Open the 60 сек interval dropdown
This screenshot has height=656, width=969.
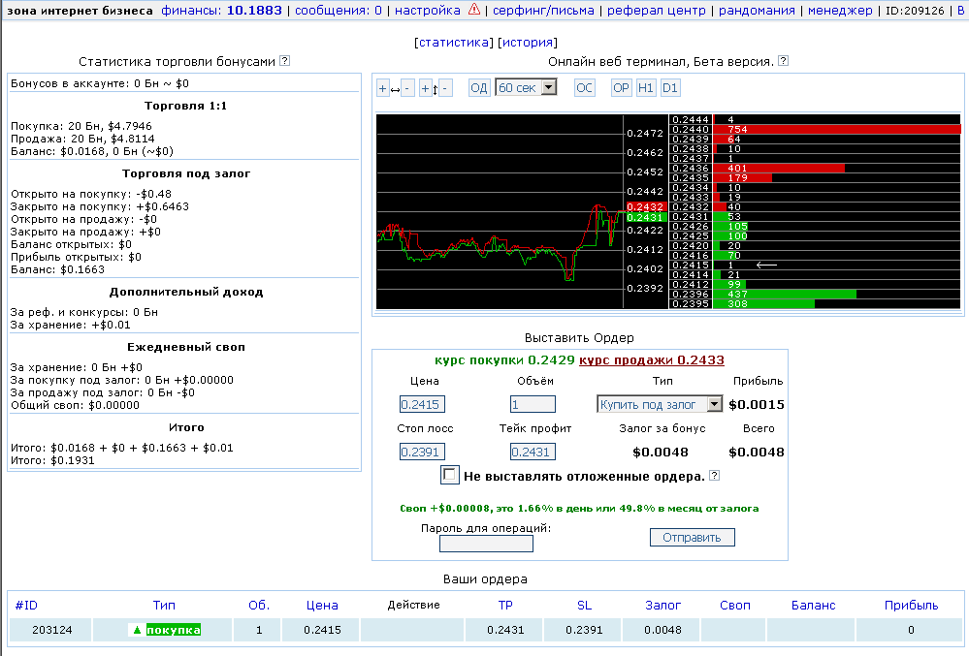point(526,87)
